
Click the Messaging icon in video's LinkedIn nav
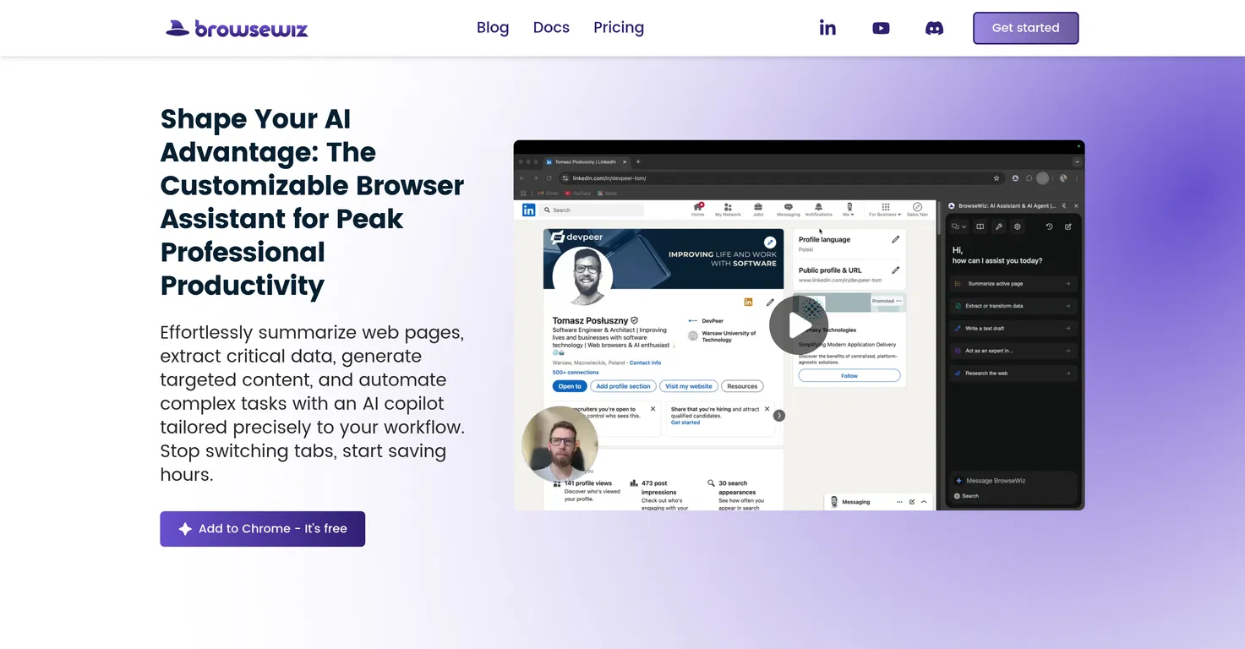pos(788,210)
